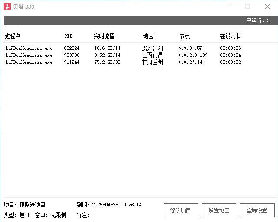This screenshot has height=222, width=278.
Task: Click the 江西南昌 region cell
Action: coord(152,55)
